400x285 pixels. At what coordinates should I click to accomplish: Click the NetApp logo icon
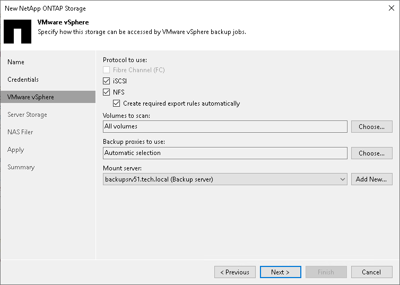(x=18, y=32)
